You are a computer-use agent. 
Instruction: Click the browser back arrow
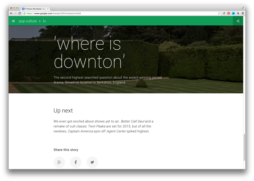(11, 13)
